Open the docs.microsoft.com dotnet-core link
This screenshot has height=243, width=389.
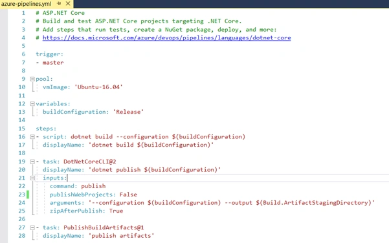[x=167, y=37]
